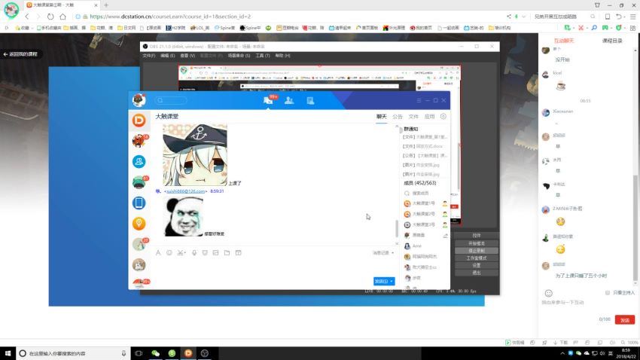Screen dimensions: 640x360
Task: Switch to the 聊天 tab in QQ group
Action: [x=381, y=117]
